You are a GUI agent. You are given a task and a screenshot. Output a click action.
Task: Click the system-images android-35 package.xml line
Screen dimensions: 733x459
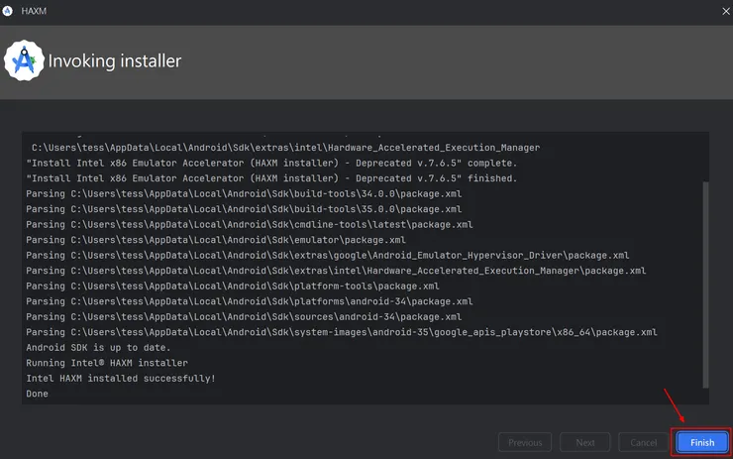click(342, 332)
